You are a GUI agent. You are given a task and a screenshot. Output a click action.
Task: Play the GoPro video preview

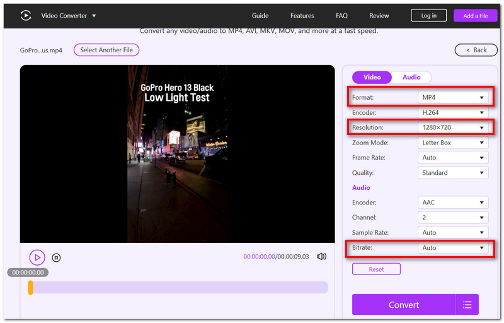tap(37, 257)
